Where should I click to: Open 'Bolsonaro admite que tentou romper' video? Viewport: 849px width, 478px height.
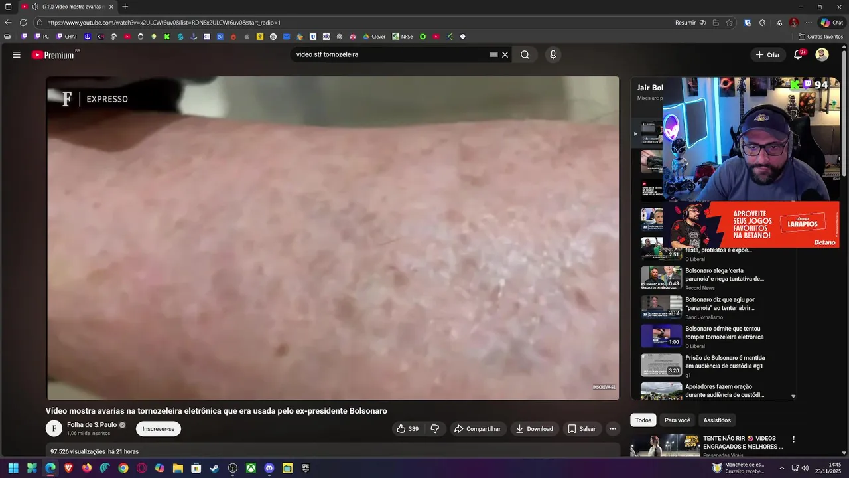click(x=724, y=333)
